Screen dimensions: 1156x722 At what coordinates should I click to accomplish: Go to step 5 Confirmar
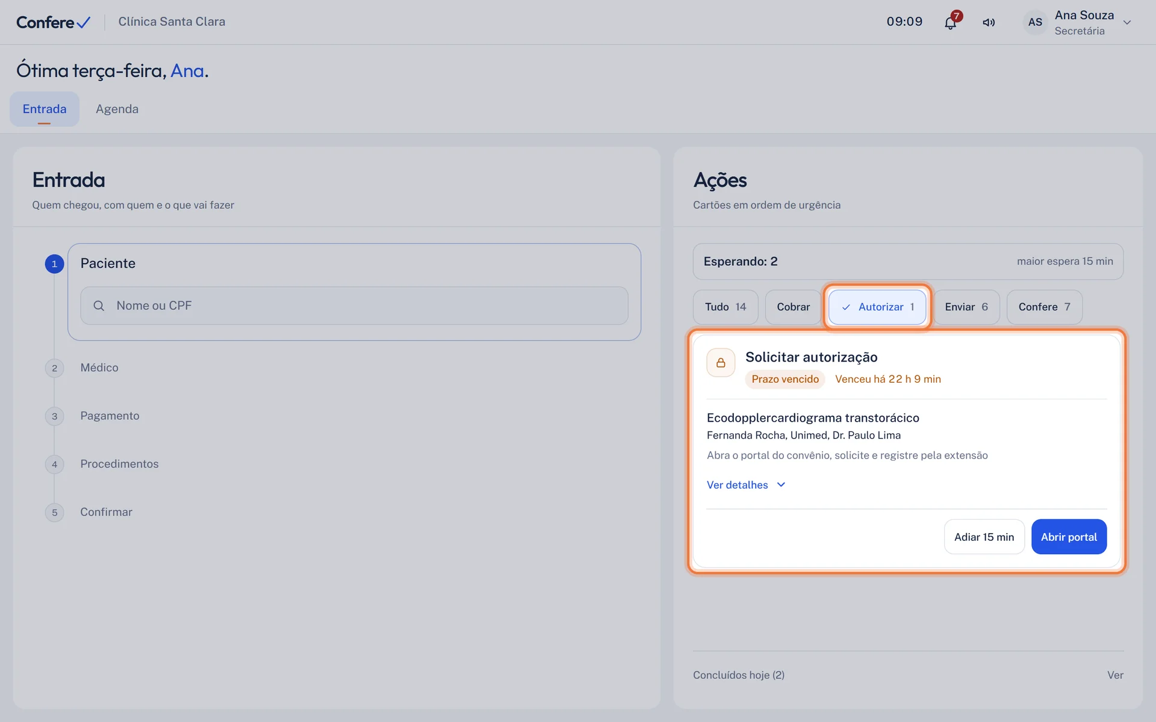[x=106, y=512]
